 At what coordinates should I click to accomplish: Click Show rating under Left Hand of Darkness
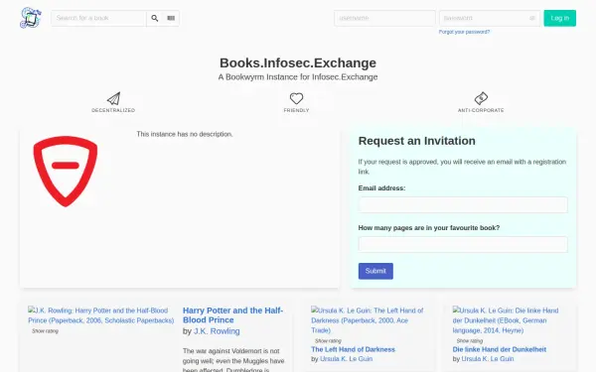coord(328,341)
